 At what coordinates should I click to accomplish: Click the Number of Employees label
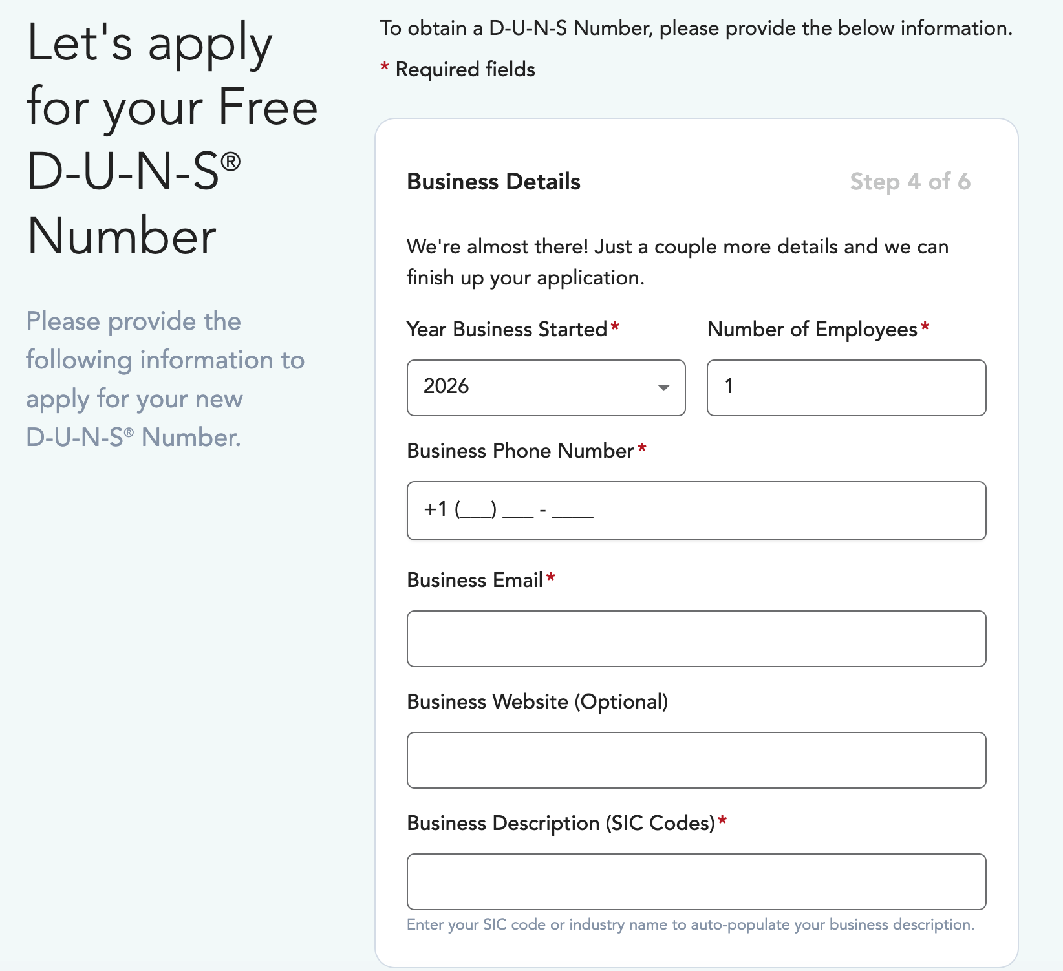coord(812,329)
